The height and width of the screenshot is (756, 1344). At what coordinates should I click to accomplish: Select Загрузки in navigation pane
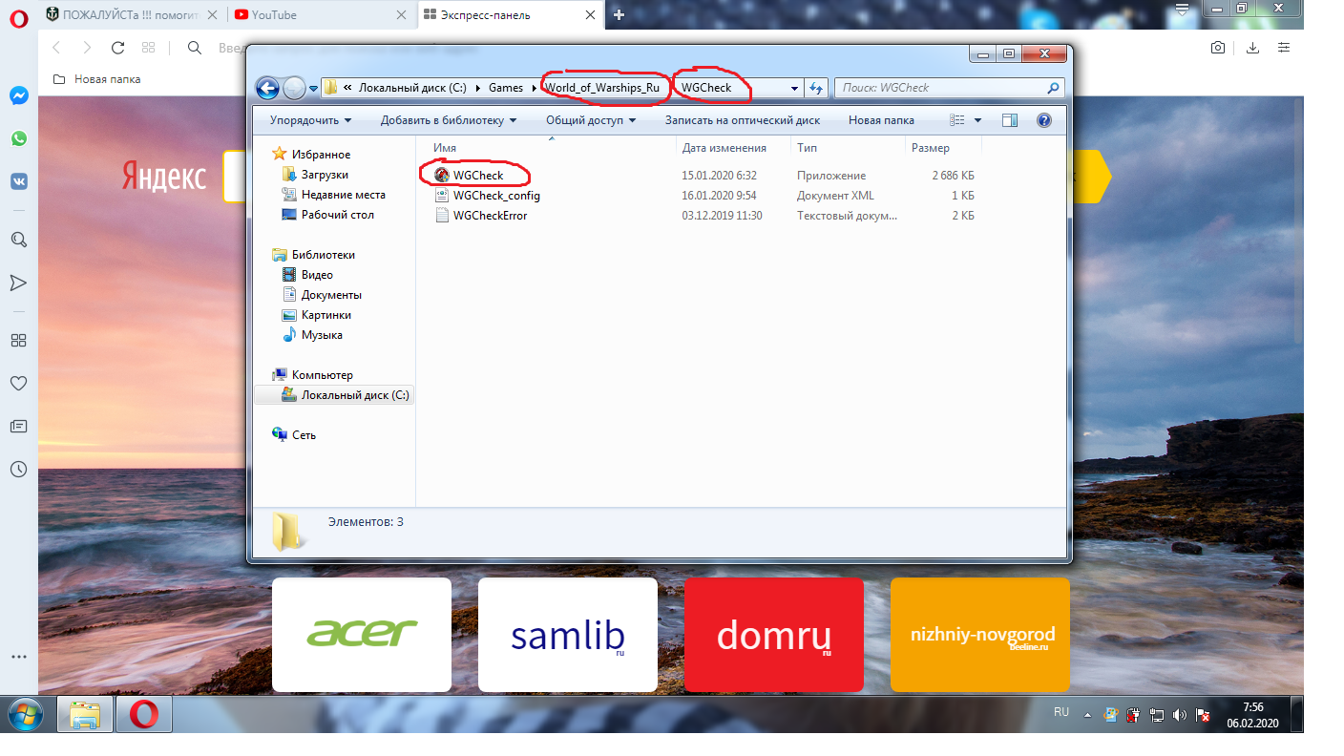[x=325, y=175]
